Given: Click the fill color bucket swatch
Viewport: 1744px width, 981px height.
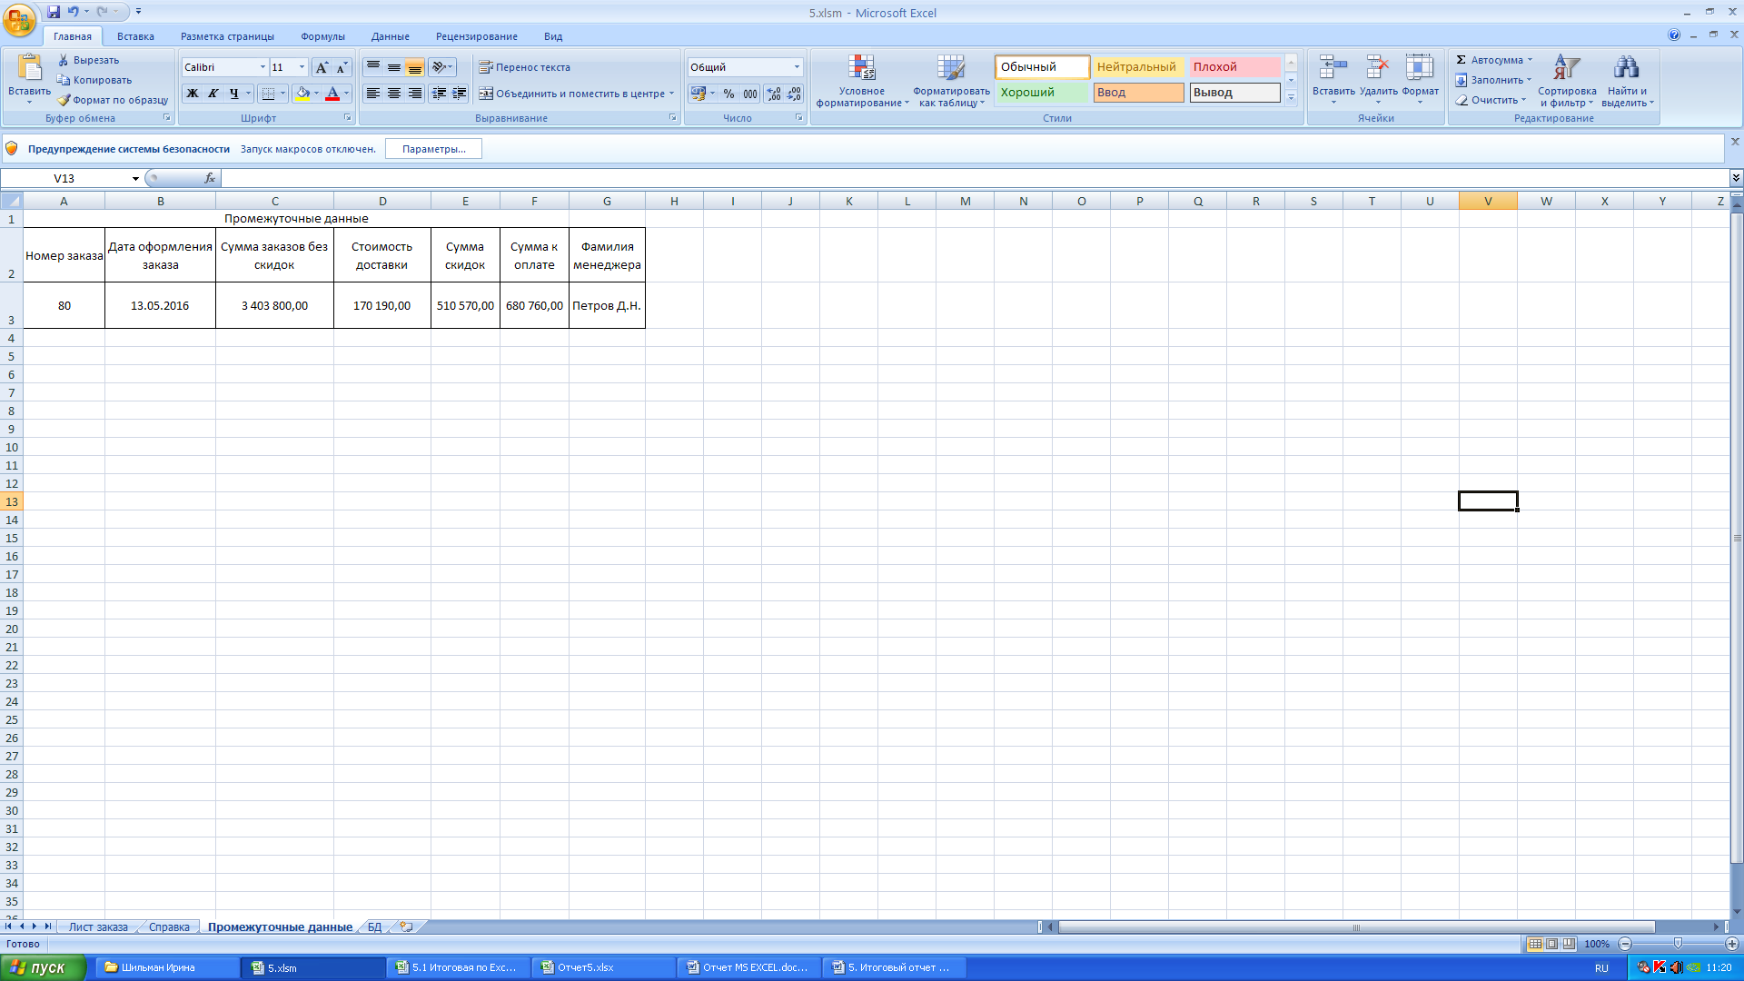Looking at the screenshot, I should click(x=302, y=94).
